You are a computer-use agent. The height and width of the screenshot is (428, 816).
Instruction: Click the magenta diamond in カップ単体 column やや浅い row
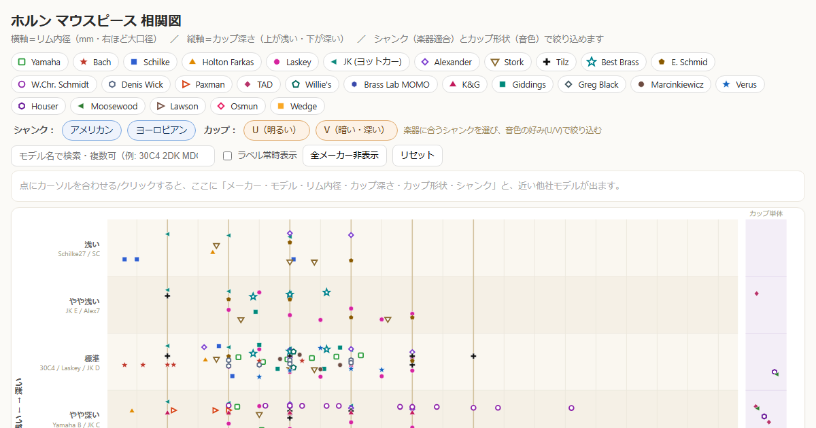pos(756,293)
